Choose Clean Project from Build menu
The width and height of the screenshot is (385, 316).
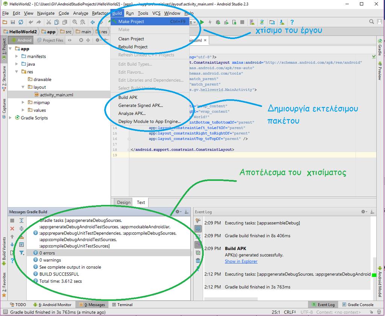(150, 39)
